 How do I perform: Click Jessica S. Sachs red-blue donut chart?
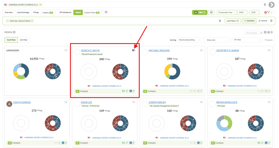[120, 72]
